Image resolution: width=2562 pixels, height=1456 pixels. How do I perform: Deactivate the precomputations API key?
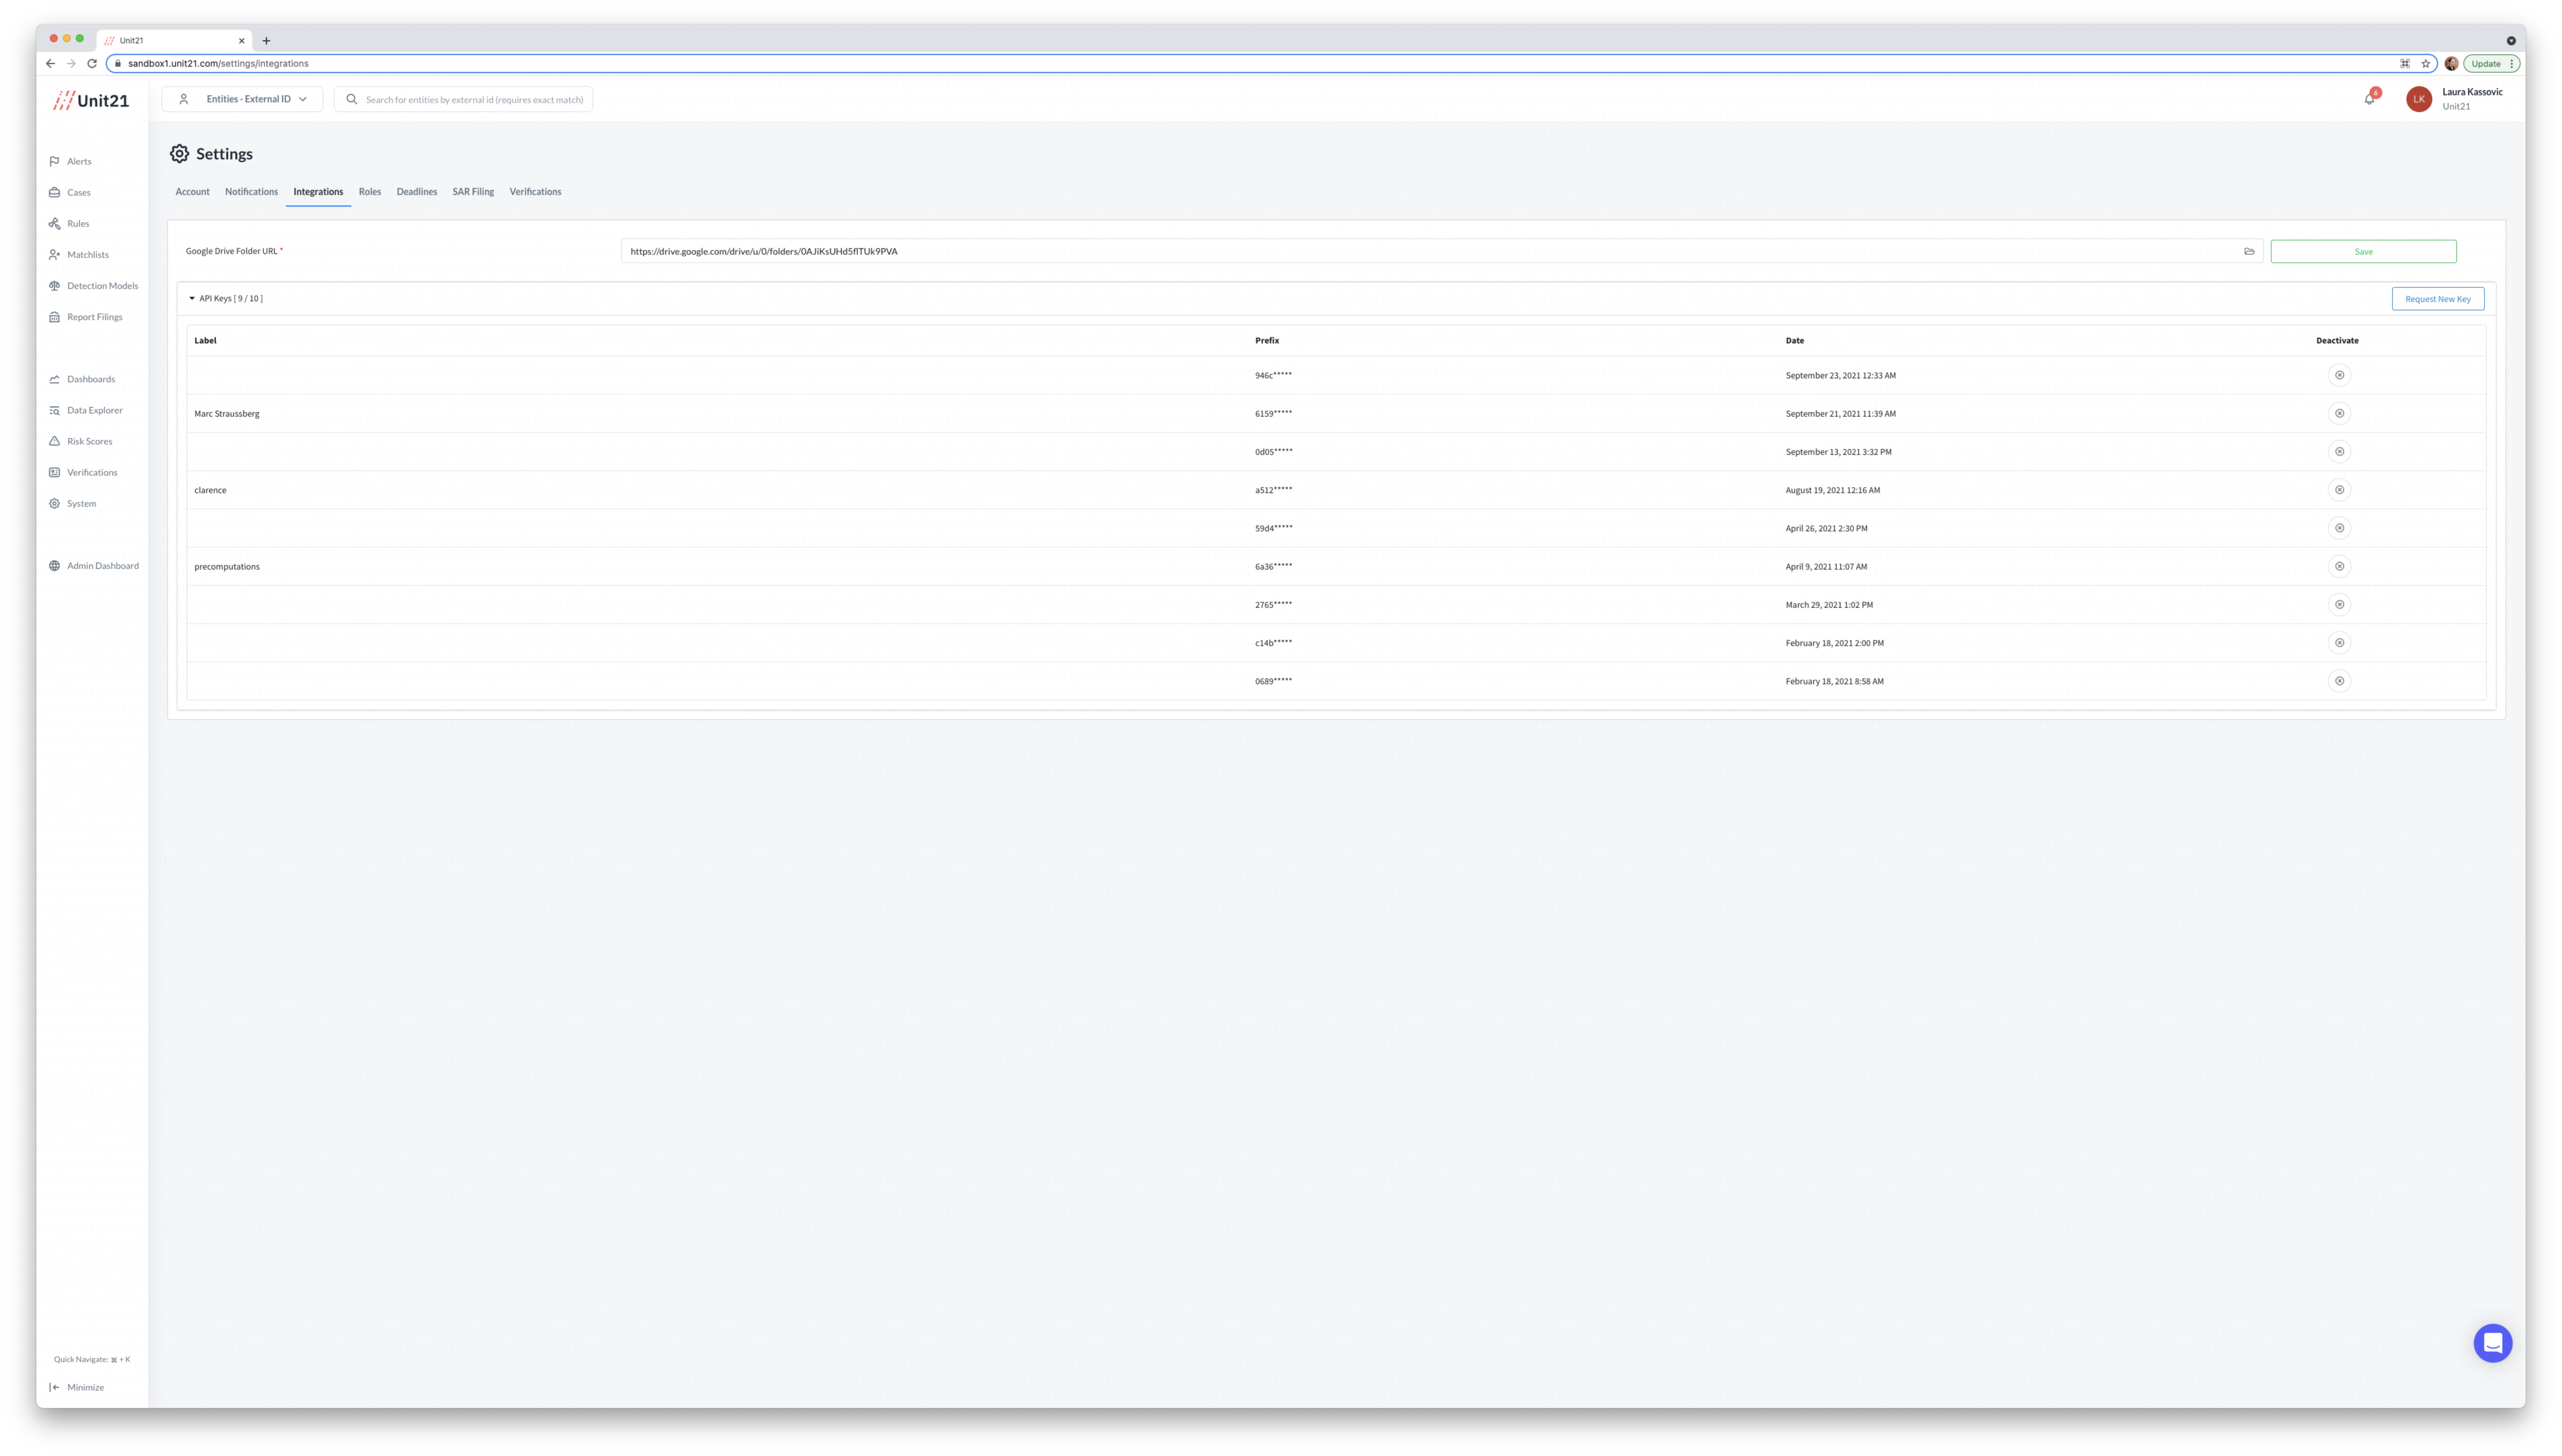(x=2339, y=566)
